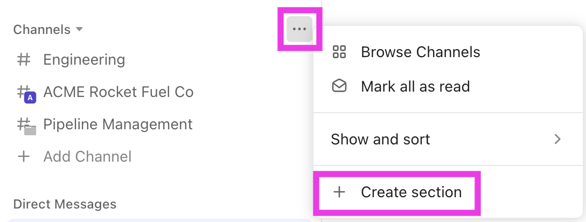The image size is (586, 222).
Task: Select Create section menu entry
Action: click(x=411, y=192)
